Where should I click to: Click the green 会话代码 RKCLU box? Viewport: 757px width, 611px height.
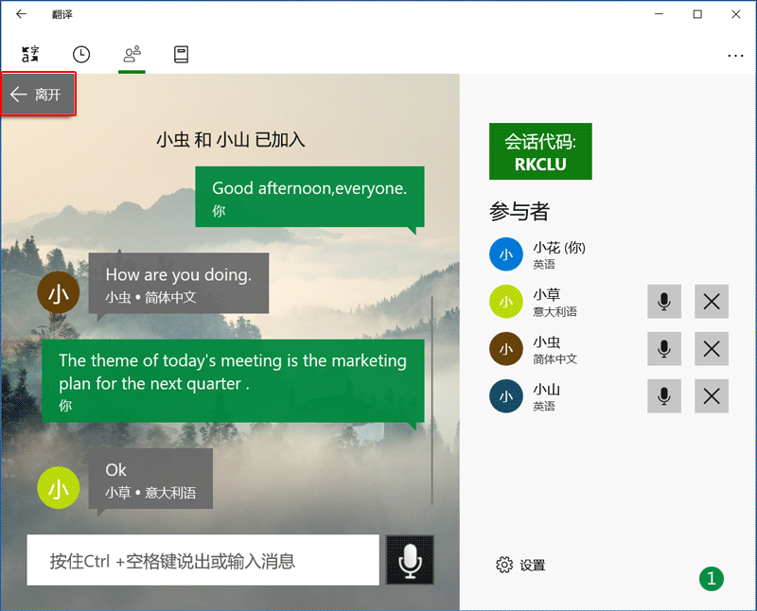(x=540, y=151)
